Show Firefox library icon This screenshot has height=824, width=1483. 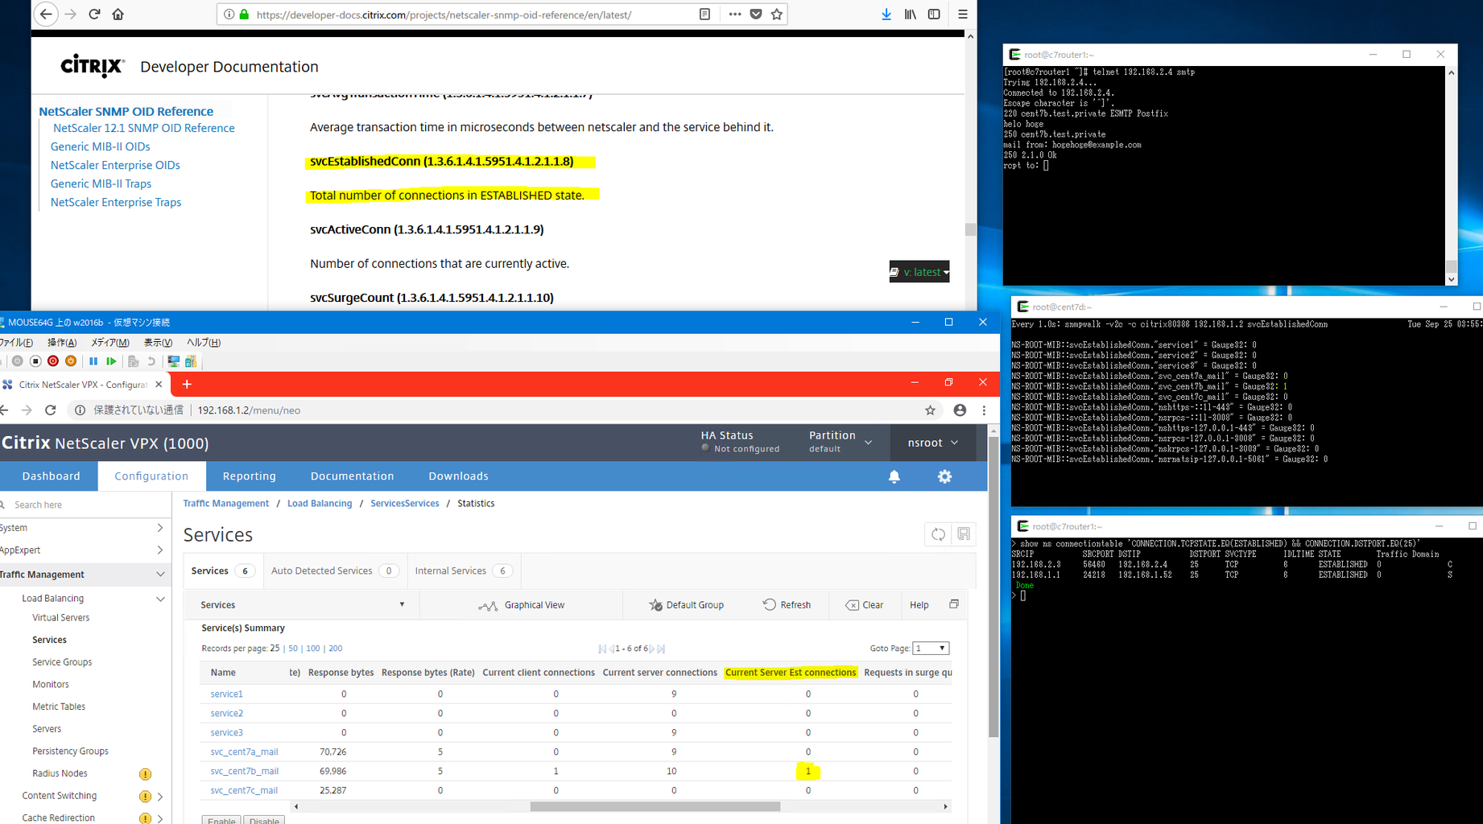[910, 14]
